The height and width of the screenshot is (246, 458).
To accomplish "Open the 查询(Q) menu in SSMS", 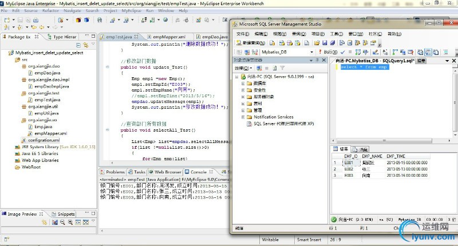I will (x=299, y=34).
